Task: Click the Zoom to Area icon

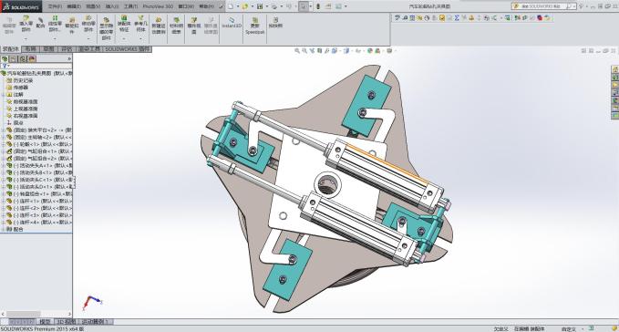Action: (x=304, y=50)
